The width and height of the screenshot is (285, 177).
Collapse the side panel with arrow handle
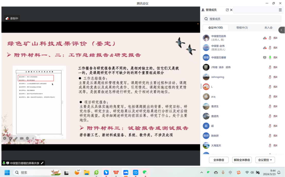click(282, 30)
